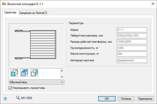Click the Отмена button

tap(126, 99)
